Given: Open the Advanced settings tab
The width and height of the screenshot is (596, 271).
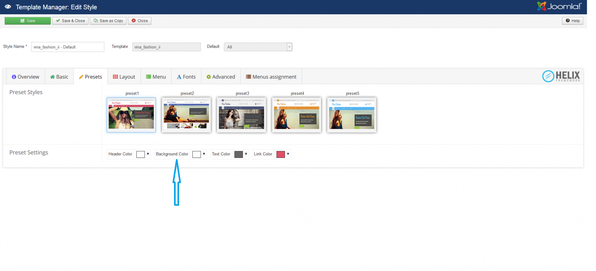Looking at the screenshot, I should (221, 77).
